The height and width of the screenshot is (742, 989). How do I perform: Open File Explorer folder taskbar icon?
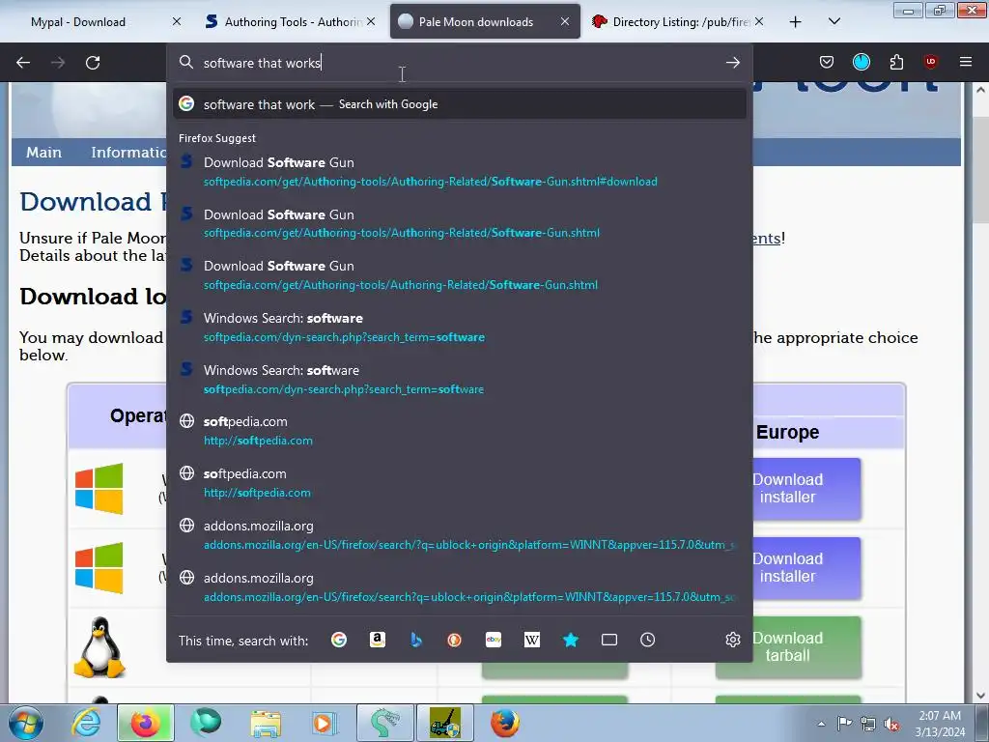266,723
